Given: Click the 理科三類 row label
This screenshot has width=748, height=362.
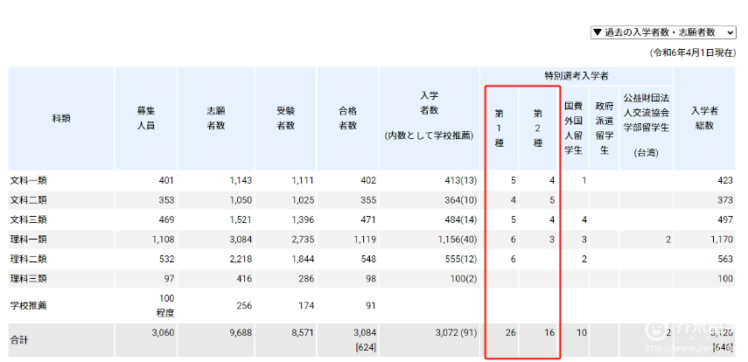Looking at the screenshot, I should click(28, 278).
